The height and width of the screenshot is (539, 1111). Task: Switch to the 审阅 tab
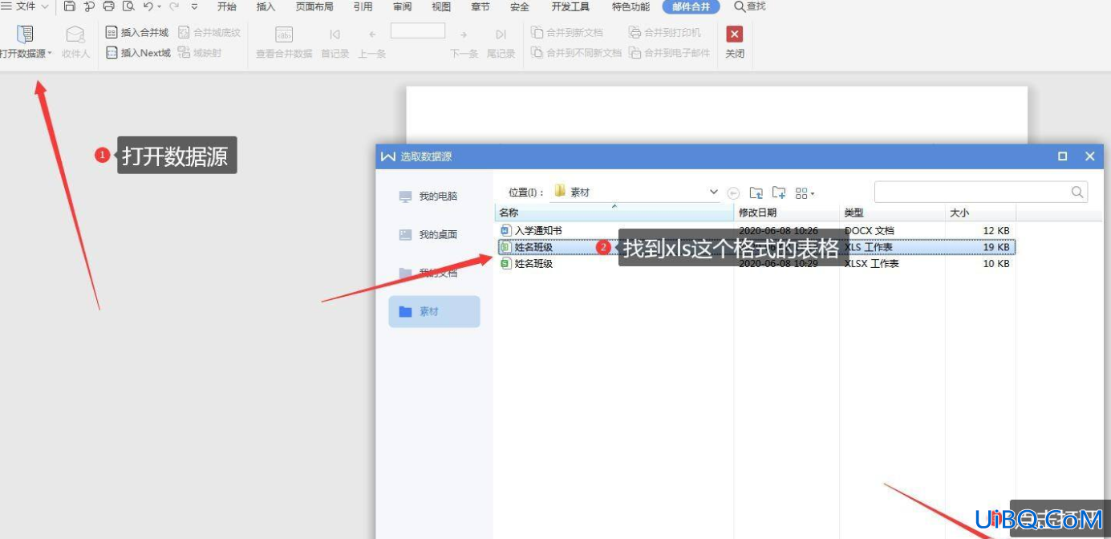click(x=403, y=6)
